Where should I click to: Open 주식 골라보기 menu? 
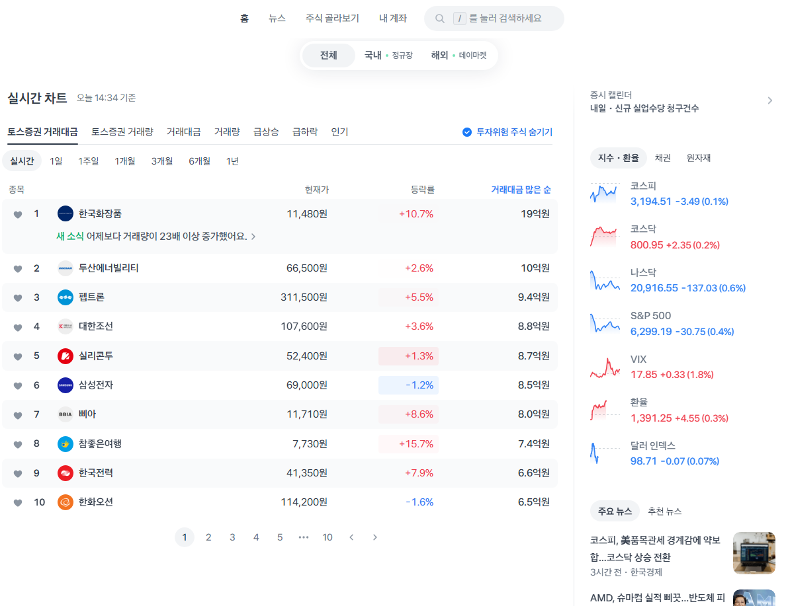(x=332, y=19)
